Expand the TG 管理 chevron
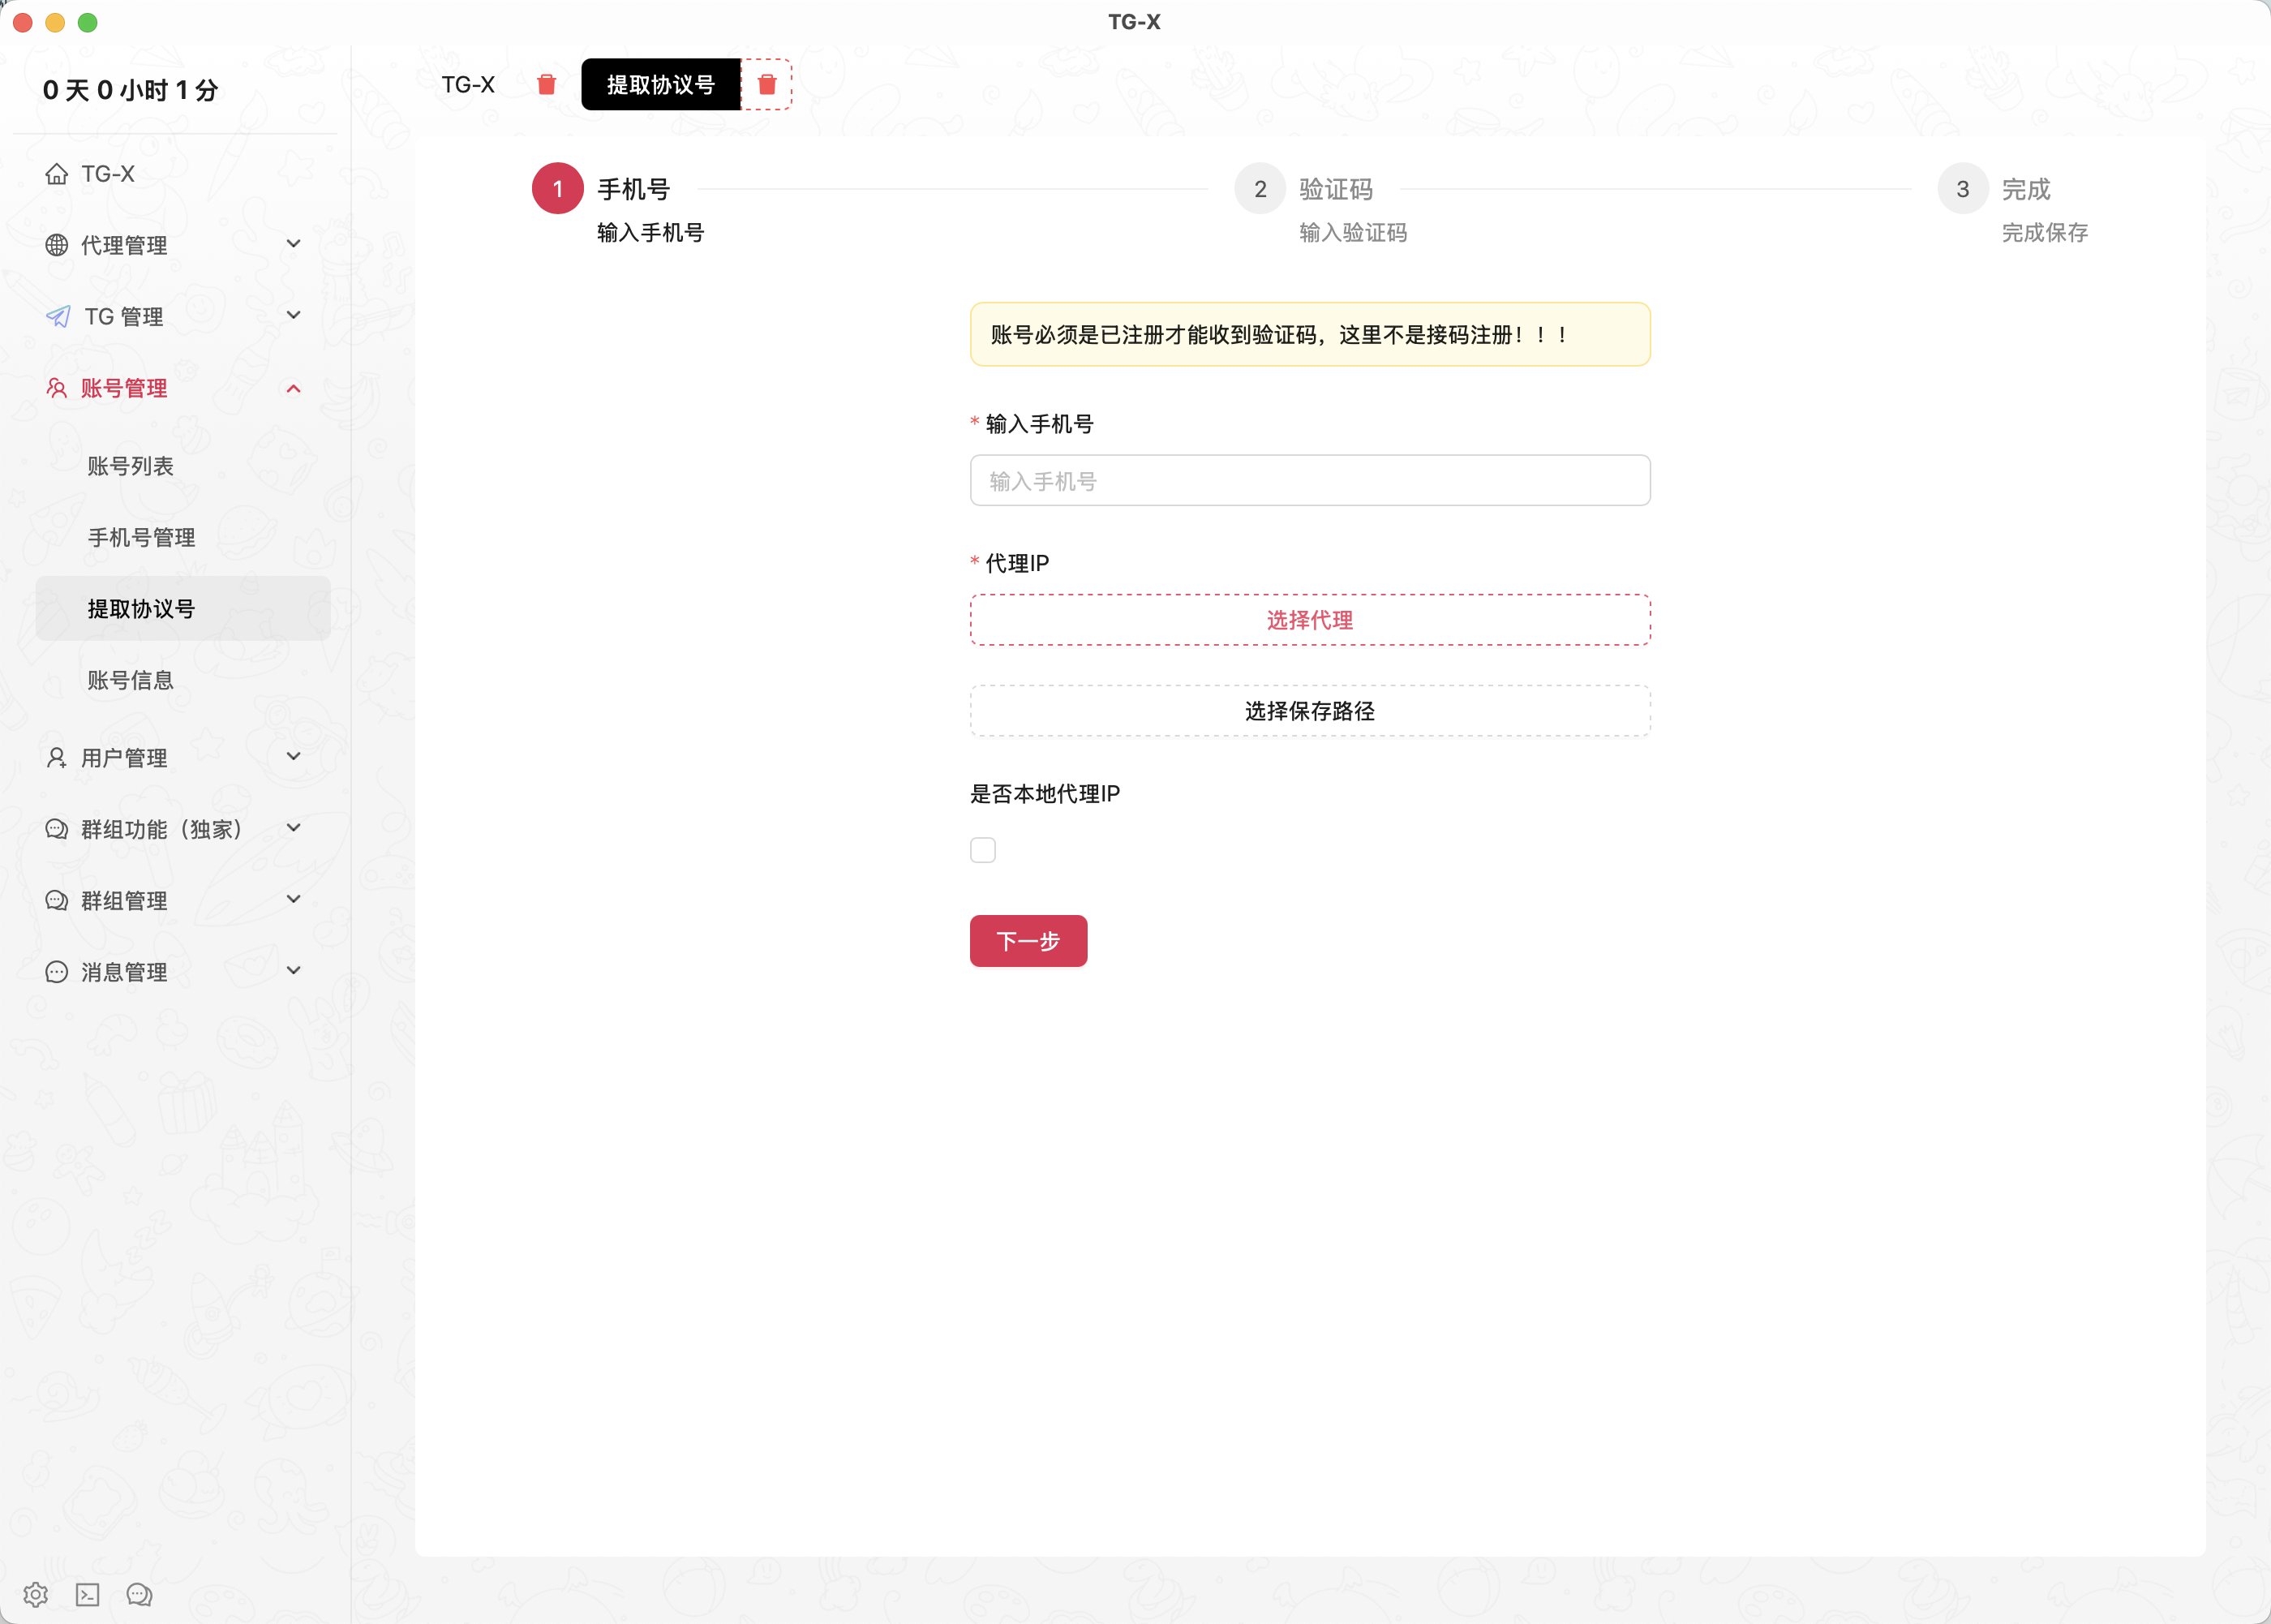This screenshot has height=1624, width=2271. tap(294, 315)
